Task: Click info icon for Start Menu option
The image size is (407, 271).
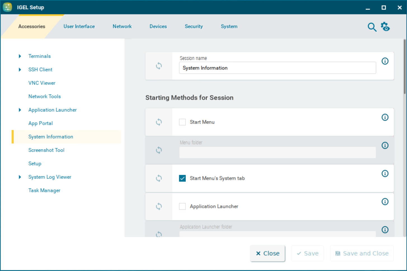Action: click(x=385, y=117)
